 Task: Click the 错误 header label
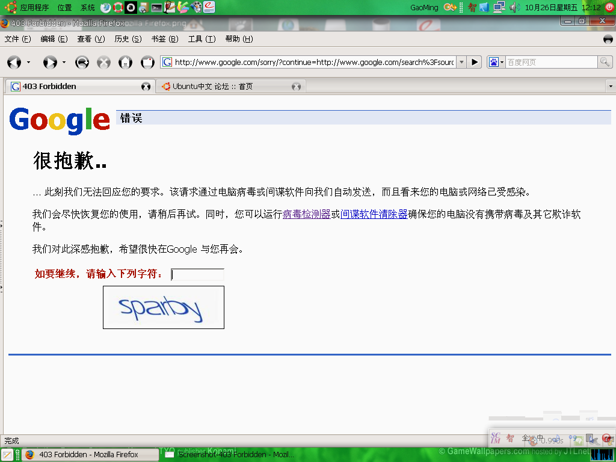pos(131,118)
